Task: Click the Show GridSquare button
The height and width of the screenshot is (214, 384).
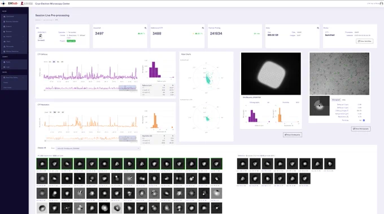Action: click(x=293, y=135)
